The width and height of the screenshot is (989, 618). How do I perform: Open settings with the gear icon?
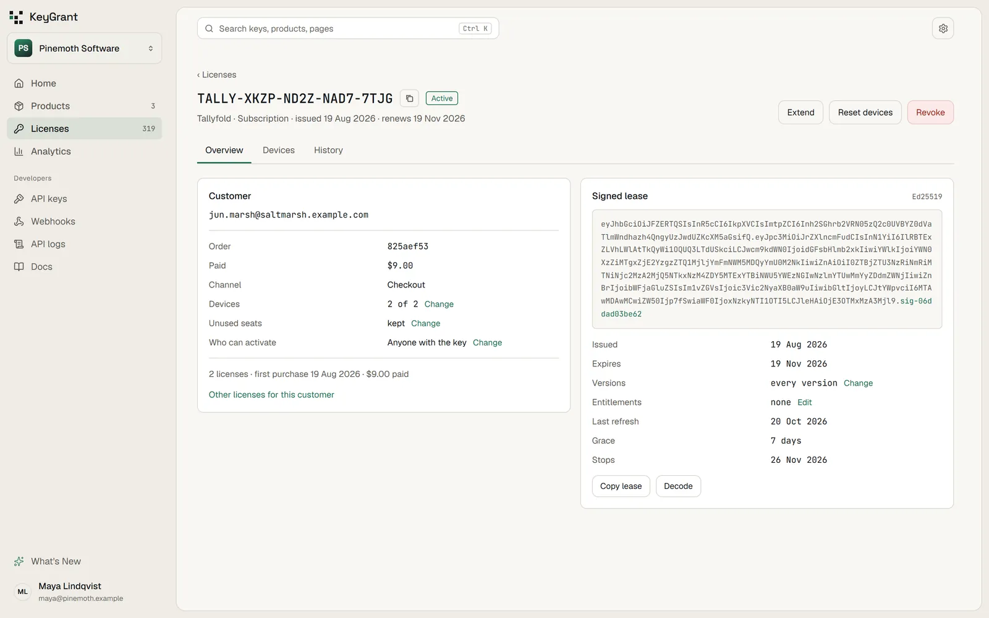point(943,28)
